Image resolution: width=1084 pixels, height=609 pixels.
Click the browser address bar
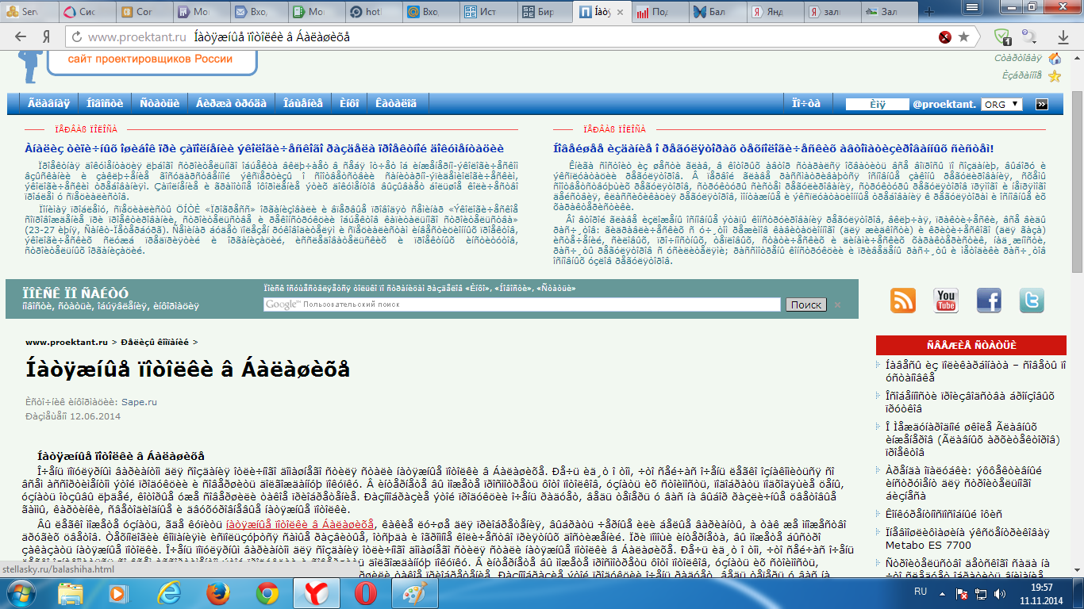click(508, 37)
